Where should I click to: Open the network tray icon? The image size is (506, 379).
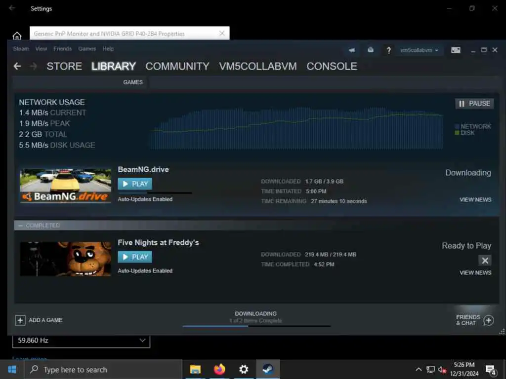point(430,369)
